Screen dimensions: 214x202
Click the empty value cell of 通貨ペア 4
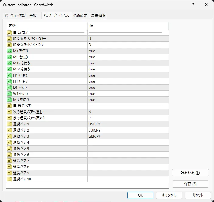click(128, 142)
